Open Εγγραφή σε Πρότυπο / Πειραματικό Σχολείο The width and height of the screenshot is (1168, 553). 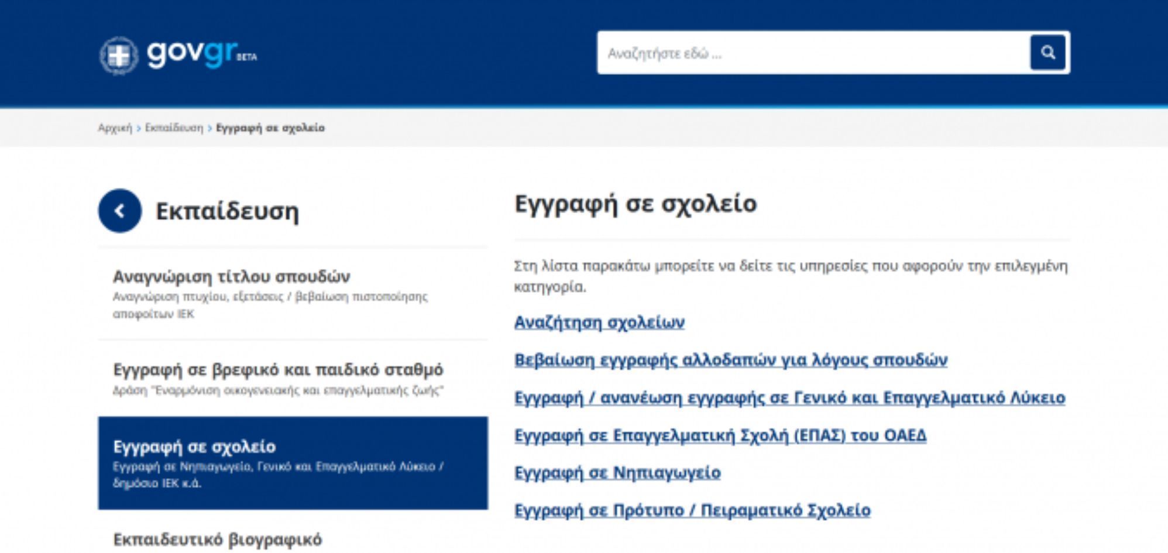click(692, 510)
